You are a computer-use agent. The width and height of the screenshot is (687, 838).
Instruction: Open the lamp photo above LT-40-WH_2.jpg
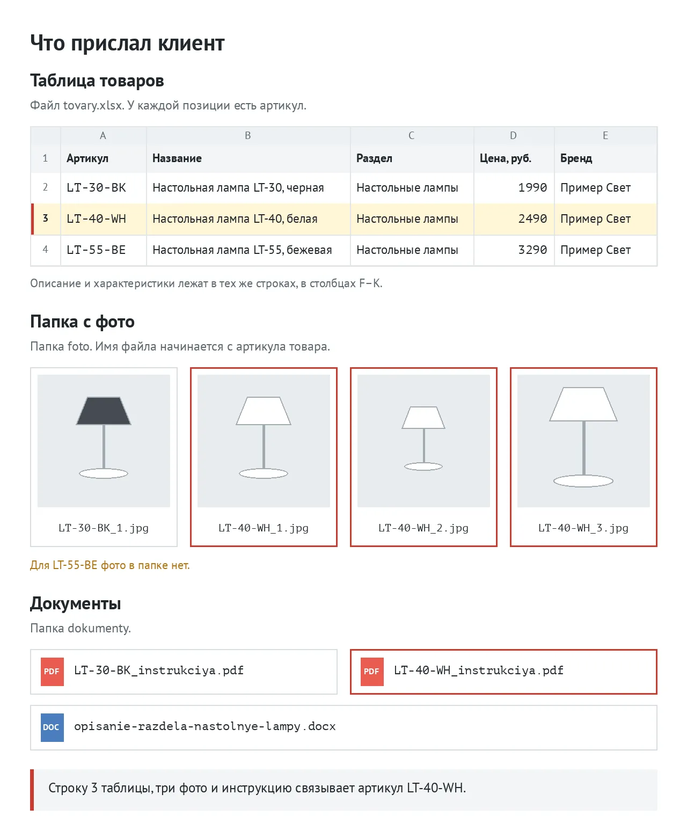(423, 441)
